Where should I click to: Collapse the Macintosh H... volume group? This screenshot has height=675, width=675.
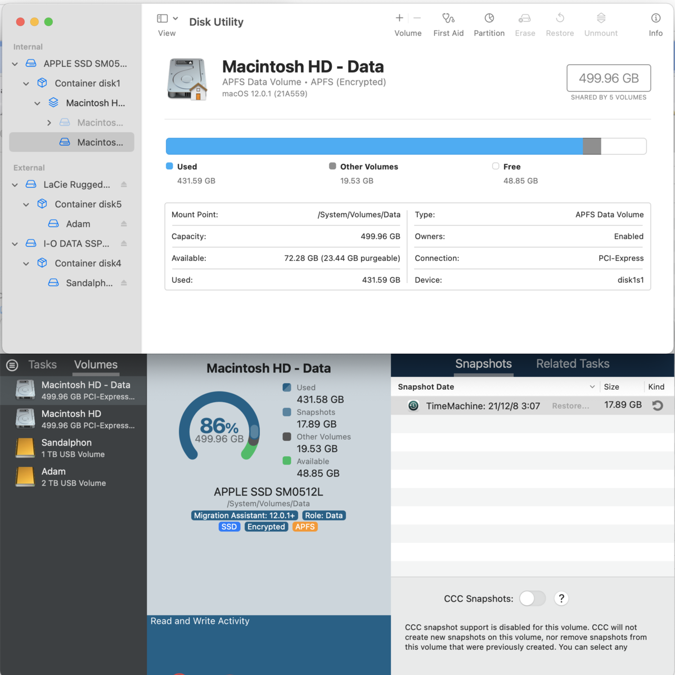coord(37,103)
